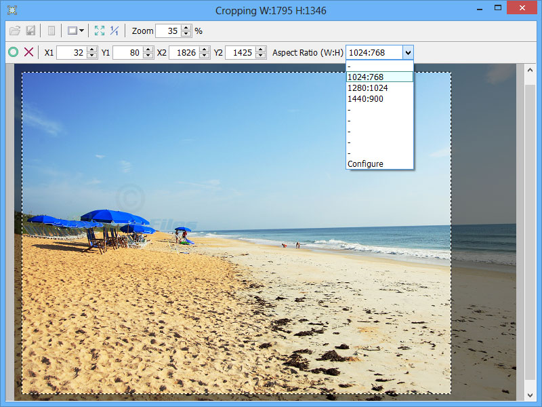Pick the 1440:900 aspect ratio entry
The height and width of the screenshot is (407, 542).
[379, 99]
